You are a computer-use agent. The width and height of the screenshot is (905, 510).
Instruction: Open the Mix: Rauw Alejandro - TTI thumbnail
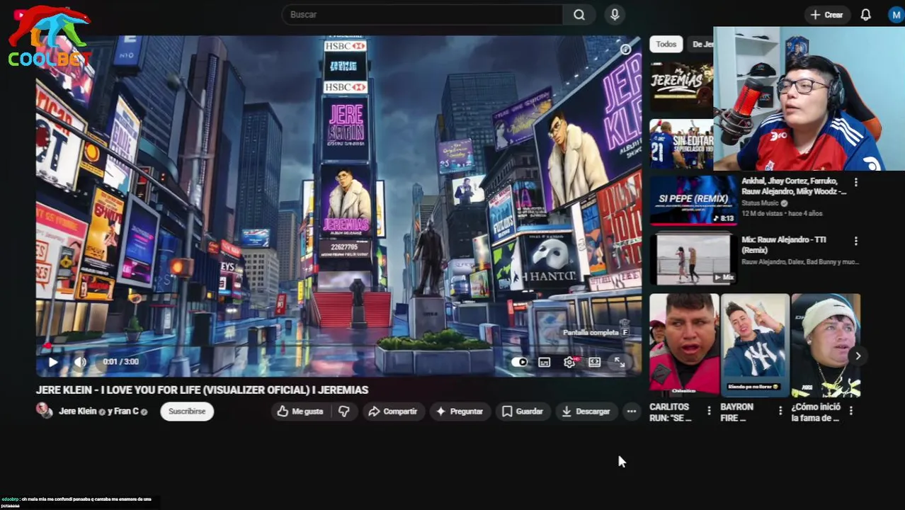[x=693, y=259]
